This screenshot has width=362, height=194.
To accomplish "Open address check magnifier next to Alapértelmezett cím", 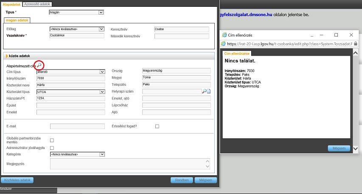I will click(x=39, y=66).
